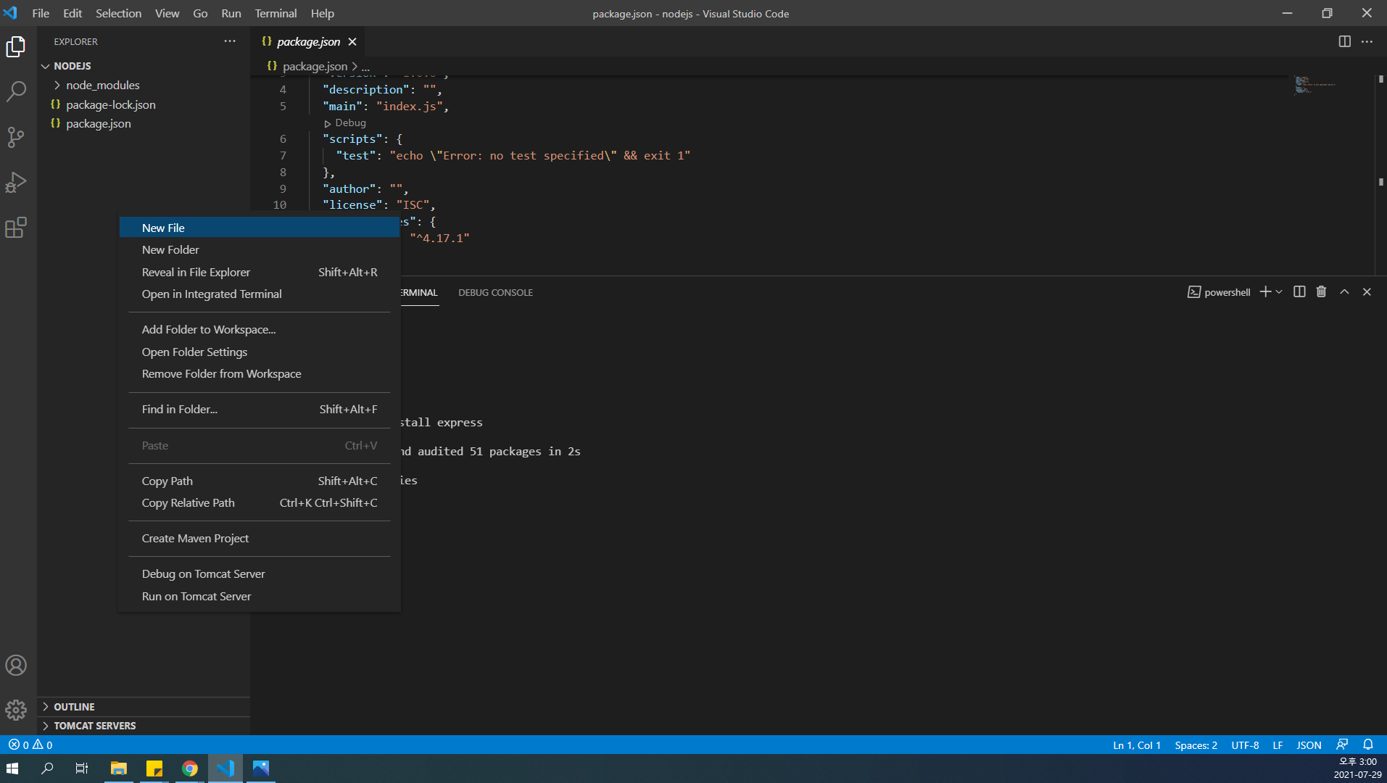Open notifications bell in status bar
The width and height of the screenshot is (1387, 783).
(x=1368, y=745)
